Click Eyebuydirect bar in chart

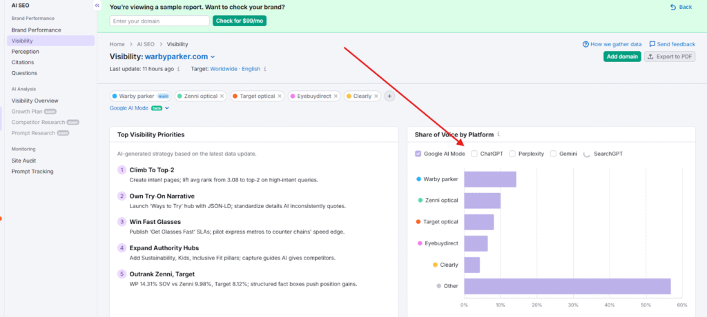point(476,243)
